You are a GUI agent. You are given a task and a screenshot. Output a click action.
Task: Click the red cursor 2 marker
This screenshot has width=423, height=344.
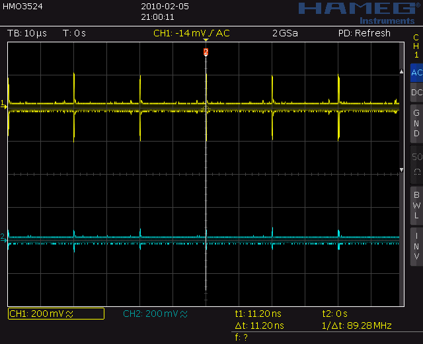(206, 52)
